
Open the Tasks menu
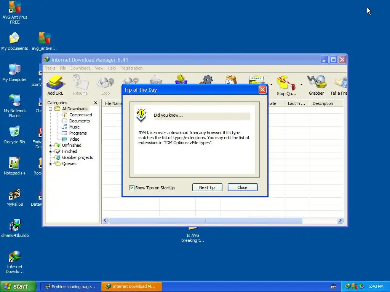(x=50, y=68)
